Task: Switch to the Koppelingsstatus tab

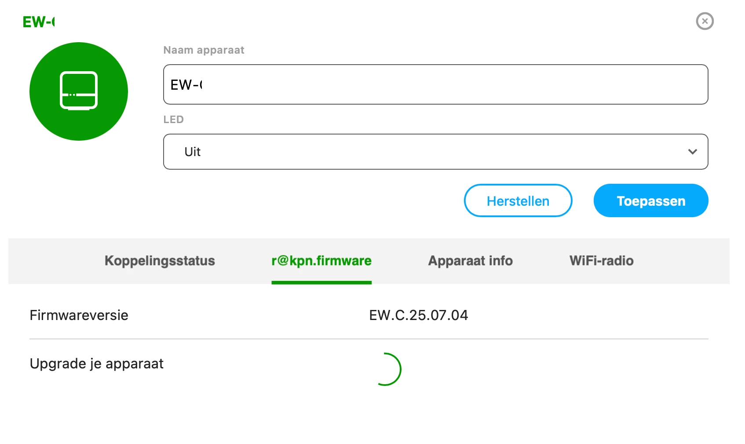Action: click(x=160, y=261)
